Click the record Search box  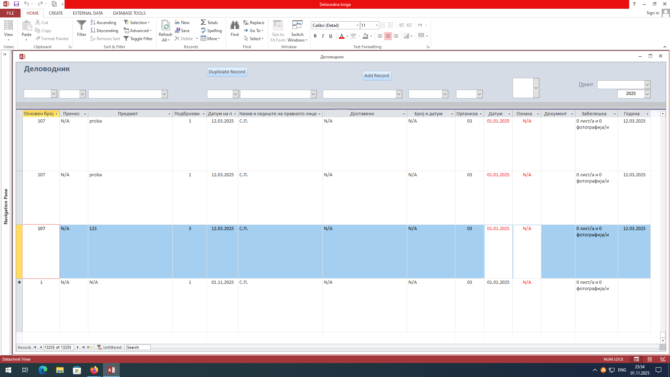[x=138, y=347]
